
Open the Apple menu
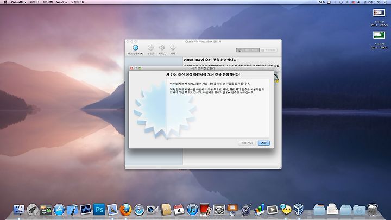pos(5,2)
